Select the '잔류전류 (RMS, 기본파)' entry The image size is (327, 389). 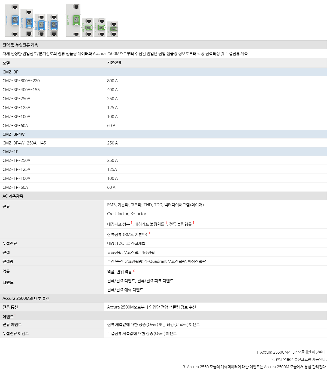click(129, 234)
